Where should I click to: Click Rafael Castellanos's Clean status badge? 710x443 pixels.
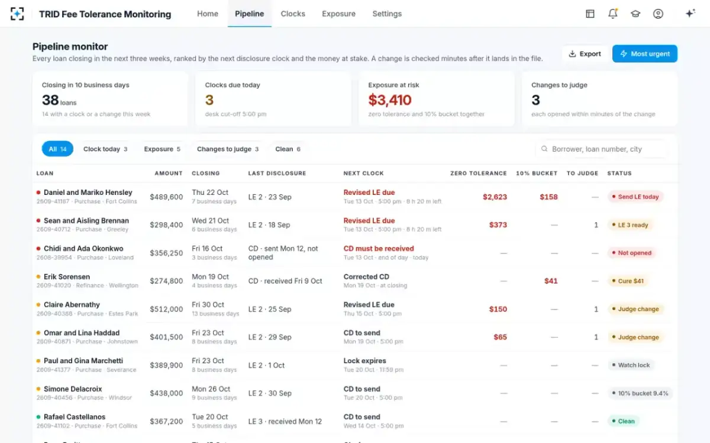[624, 421]
